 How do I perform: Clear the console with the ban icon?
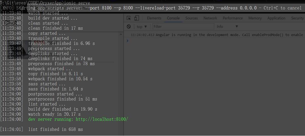click(x=129, y=27)
